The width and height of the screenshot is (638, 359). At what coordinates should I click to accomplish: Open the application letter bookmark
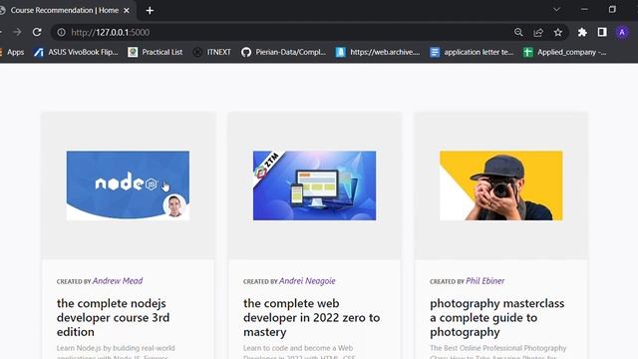(472, 52)
